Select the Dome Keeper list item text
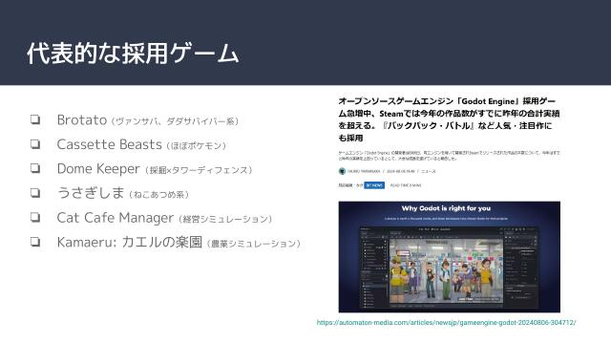This screenshot has width=611, height=344. 155,169
